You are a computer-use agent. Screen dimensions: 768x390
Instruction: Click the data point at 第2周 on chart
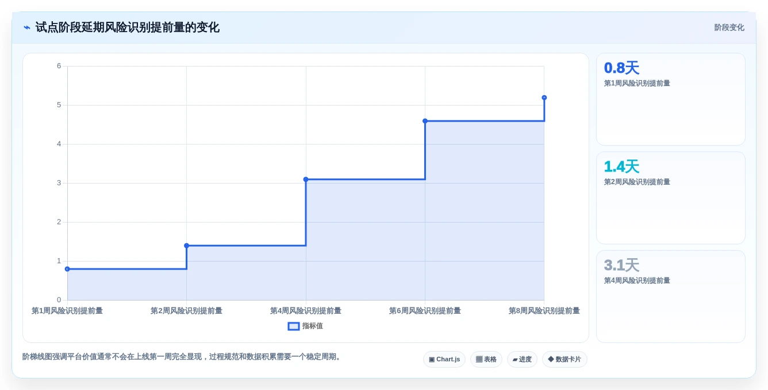(187, 245)
